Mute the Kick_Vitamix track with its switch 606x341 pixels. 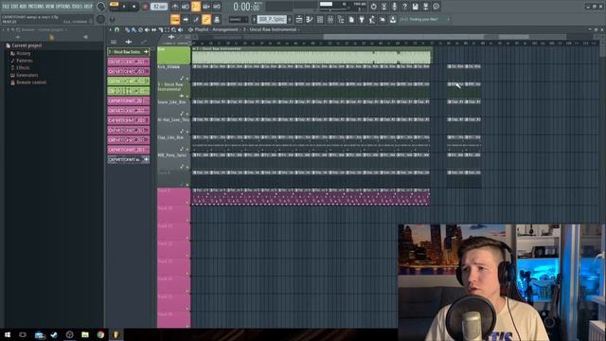[187, 79]
